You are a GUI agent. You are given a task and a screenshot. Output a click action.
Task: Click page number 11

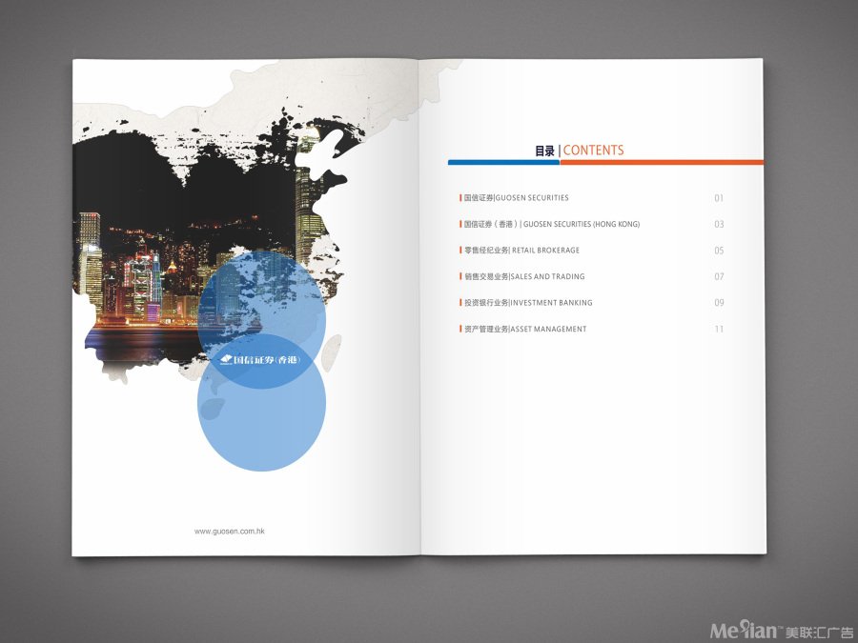coord(719,330)
